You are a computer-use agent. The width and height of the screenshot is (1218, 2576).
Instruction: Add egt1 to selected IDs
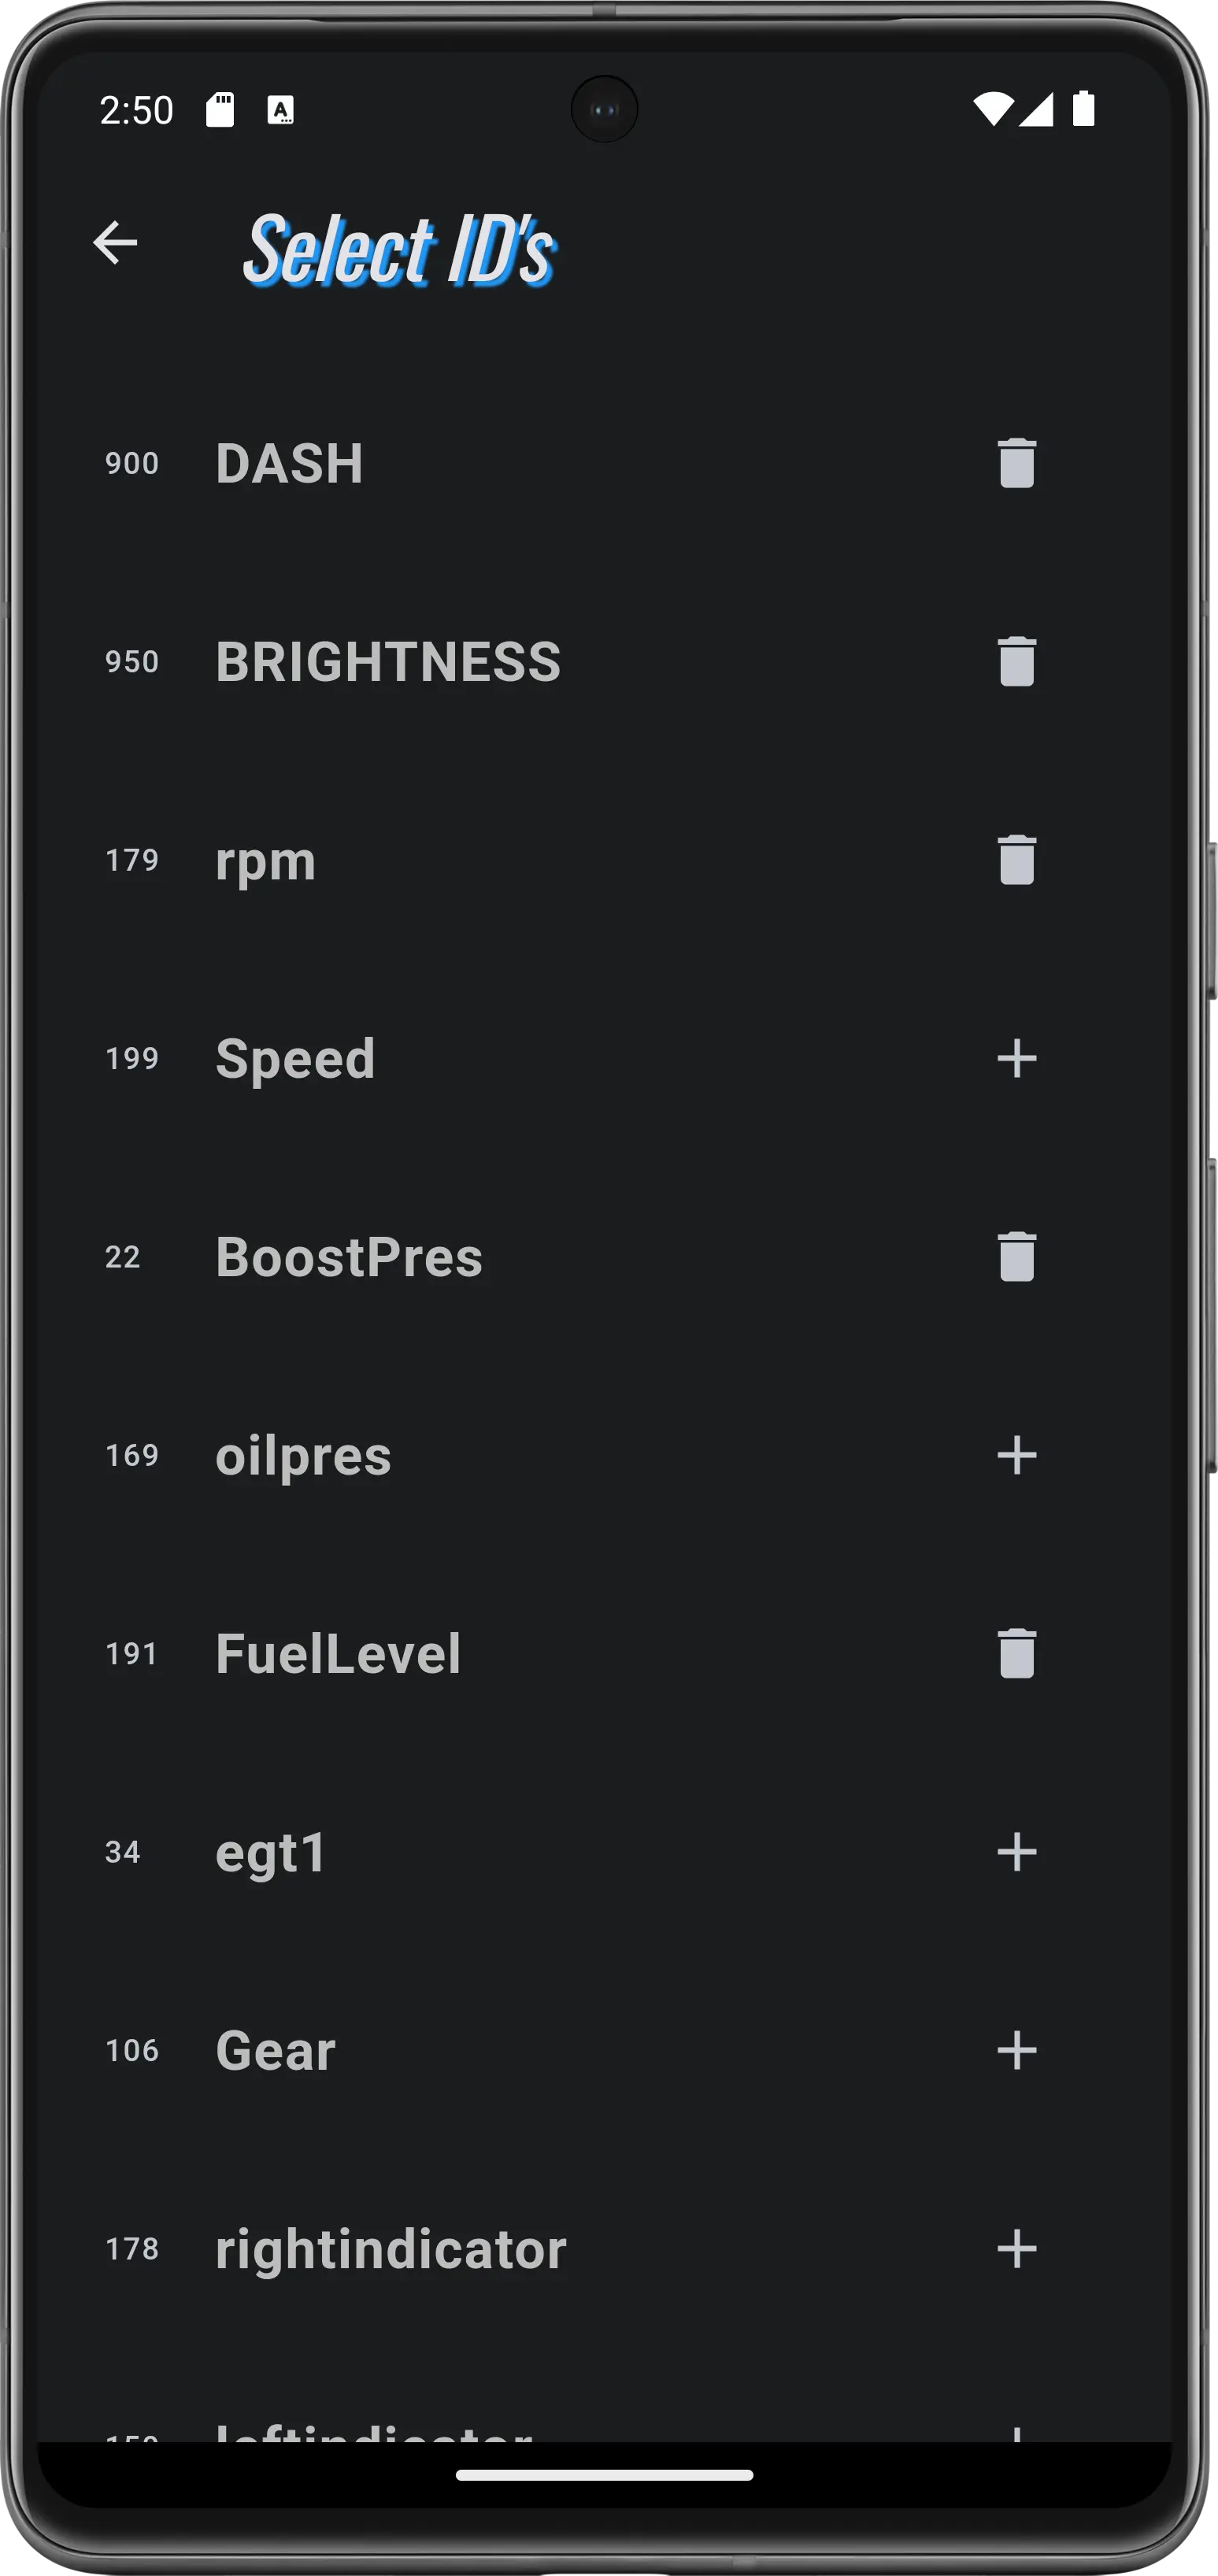point(1016,1852)
